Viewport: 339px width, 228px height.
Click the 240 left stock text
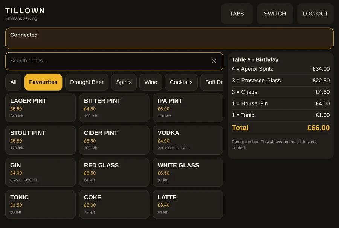click(x=17, y=116)
